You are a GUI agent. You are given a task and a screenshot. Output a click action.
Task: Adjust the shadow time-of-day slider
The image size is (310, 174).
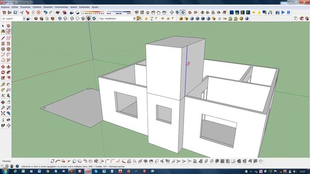click(x=119, y=13)
